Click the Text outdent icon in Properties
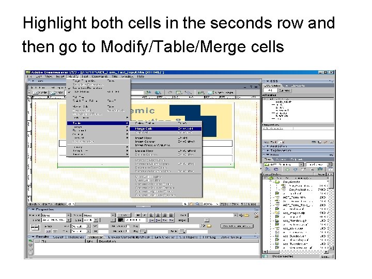 pos(164,220)
